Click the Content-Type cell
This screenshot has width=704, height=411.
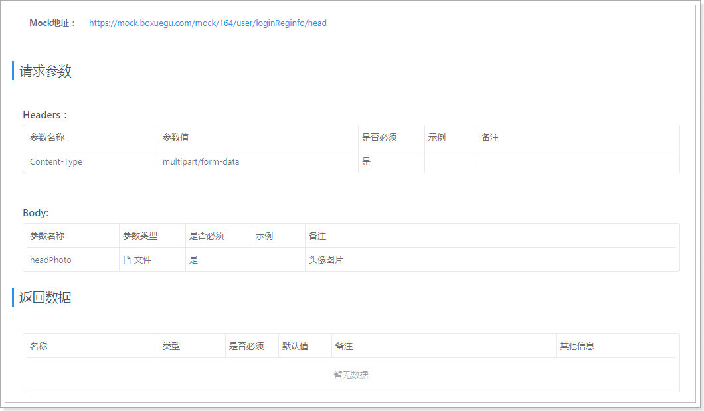pyautogui.click(x=56, y=161)
